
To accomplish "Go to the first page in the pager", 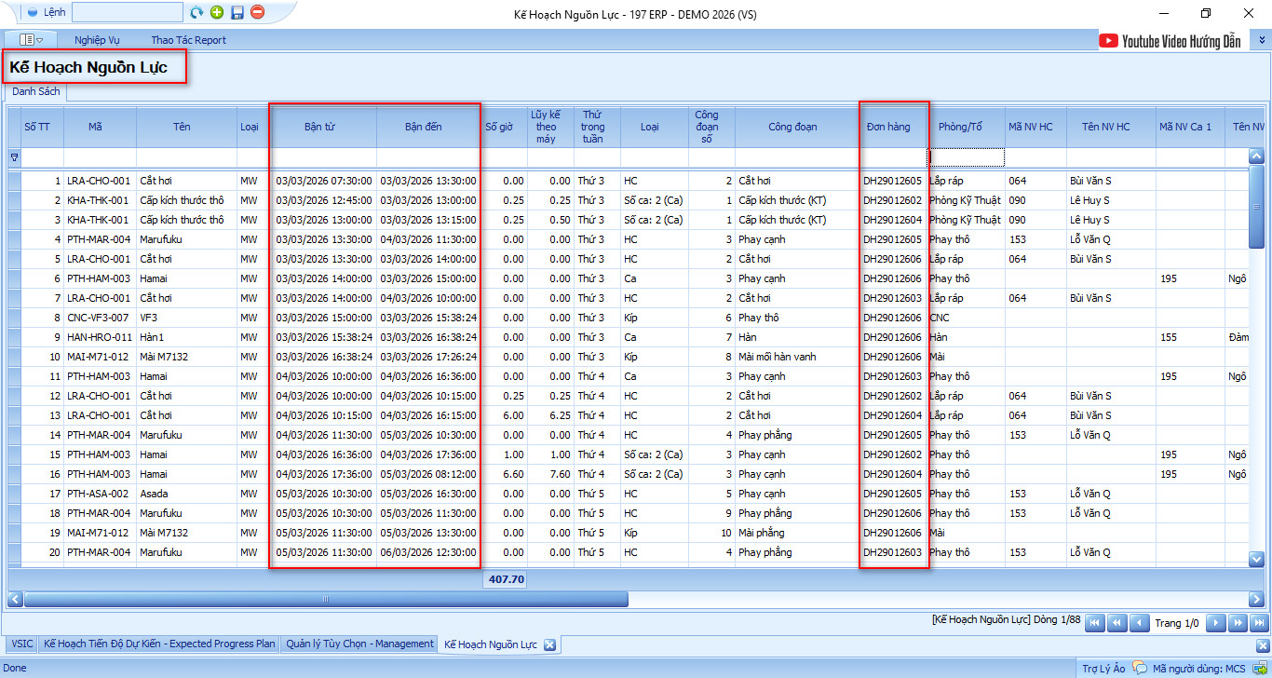I will (x=1095, y=623).
